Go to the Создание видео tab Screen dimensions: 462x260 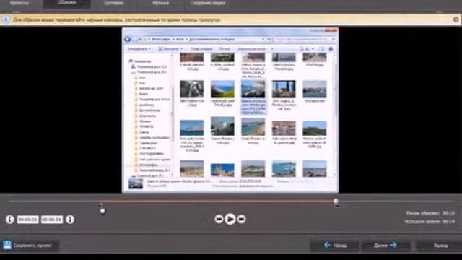pyautogui.click(x=208, y=4)
